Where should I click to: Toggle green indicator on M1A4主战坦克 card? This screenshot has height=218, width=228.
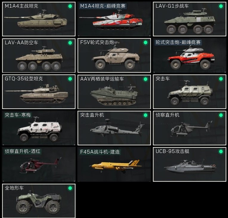(x=70, y=6)
